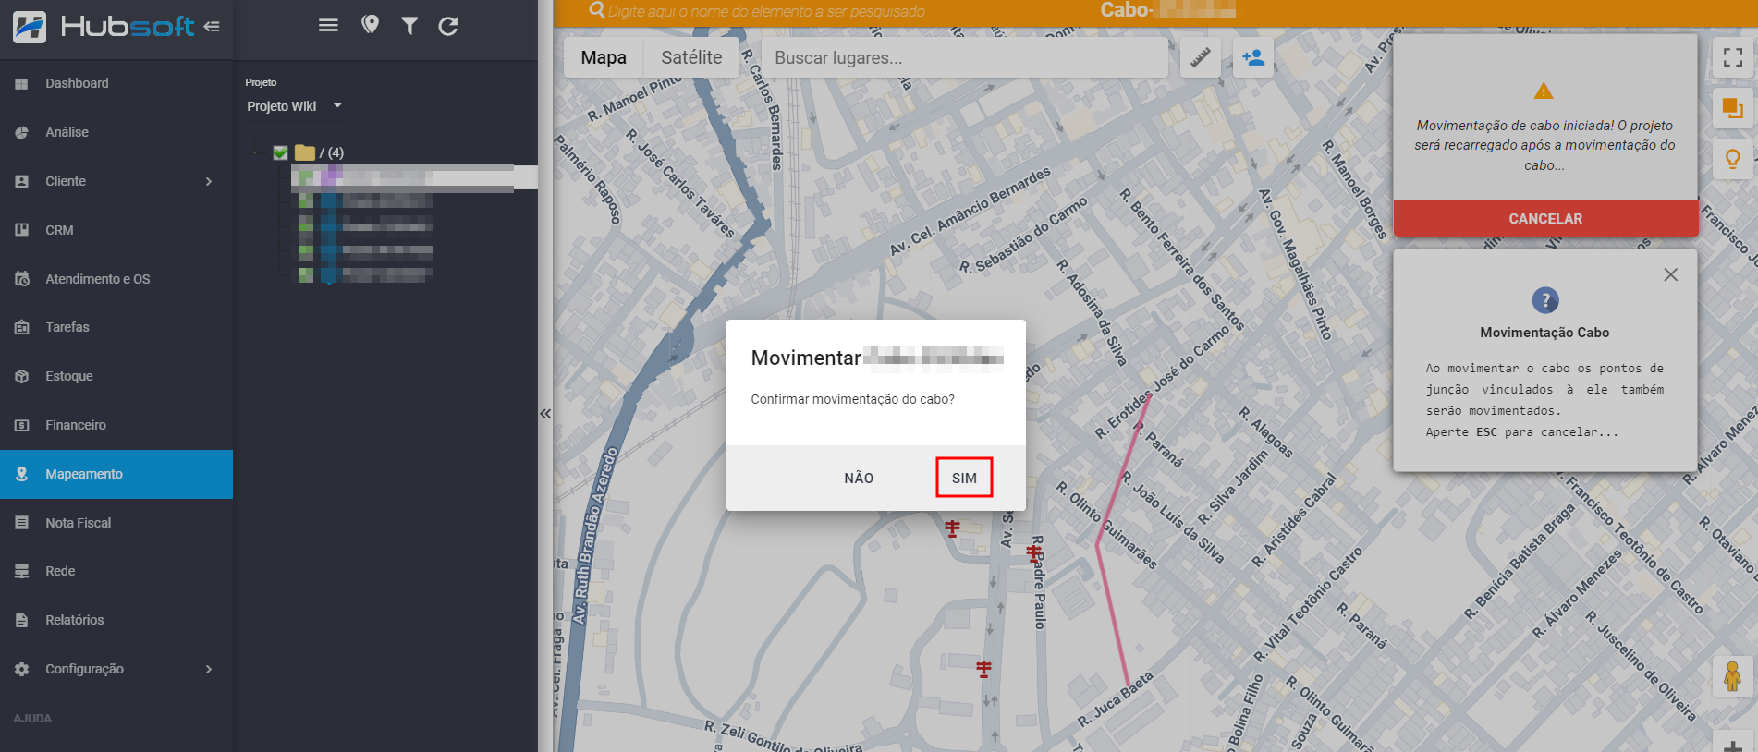Collapse the sidebar with the arrow icon
Viewport: 1758px width, 752px height.
pyautogui.click(x=212, y=26)
